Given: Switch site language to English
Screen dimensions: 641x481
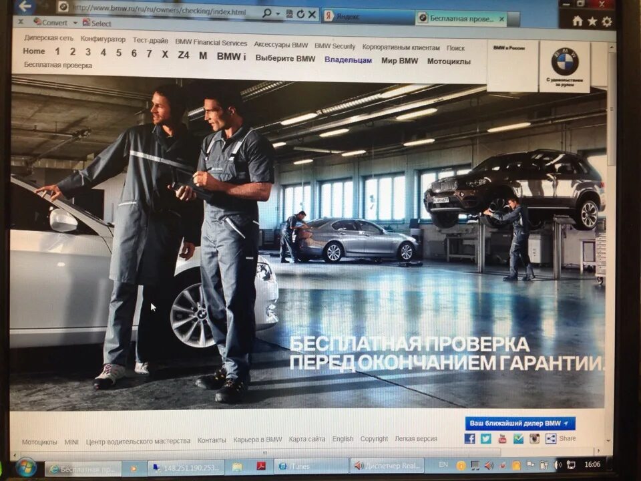Looking at the screenshot, I should tap(343, 438).
